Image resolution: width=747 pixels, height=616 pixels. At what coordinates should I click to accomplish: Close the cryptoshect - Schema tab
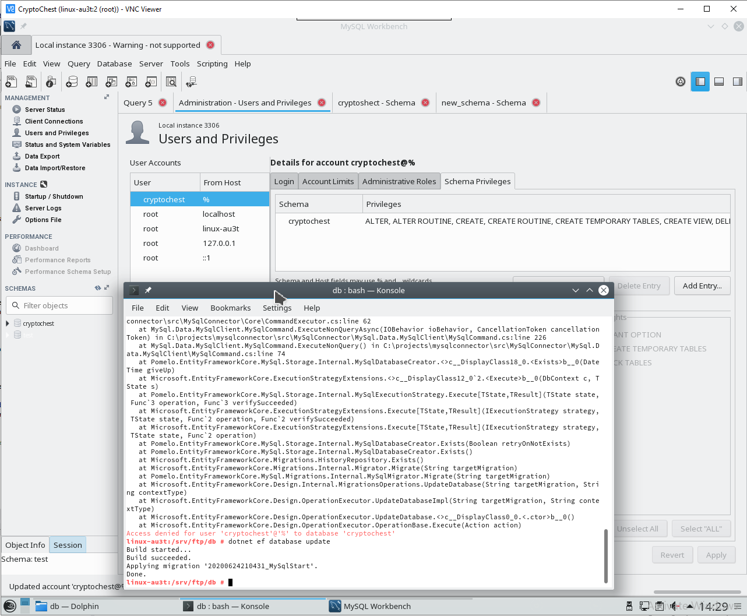tap(425, 103)
